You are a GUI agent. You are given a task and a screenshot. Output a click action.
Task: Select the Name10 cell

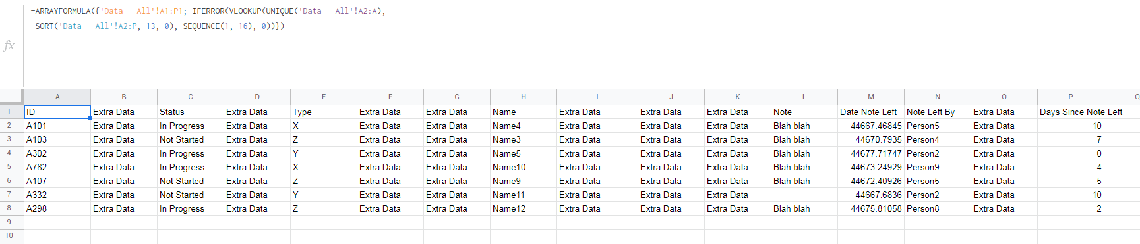(x=524, y=167)
